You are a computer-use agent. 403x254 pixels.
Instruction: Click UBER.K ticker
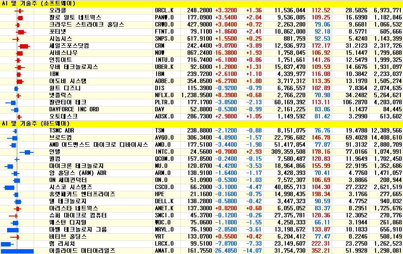[164, 67]
